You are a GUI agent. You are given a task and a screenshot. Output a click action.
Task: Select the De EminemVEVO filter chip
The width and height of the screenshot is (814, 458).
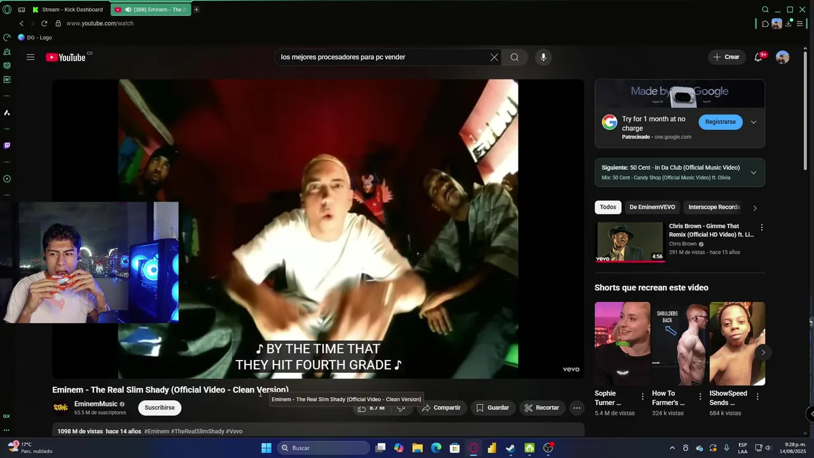pyautogui.click(x=652, y=207)
